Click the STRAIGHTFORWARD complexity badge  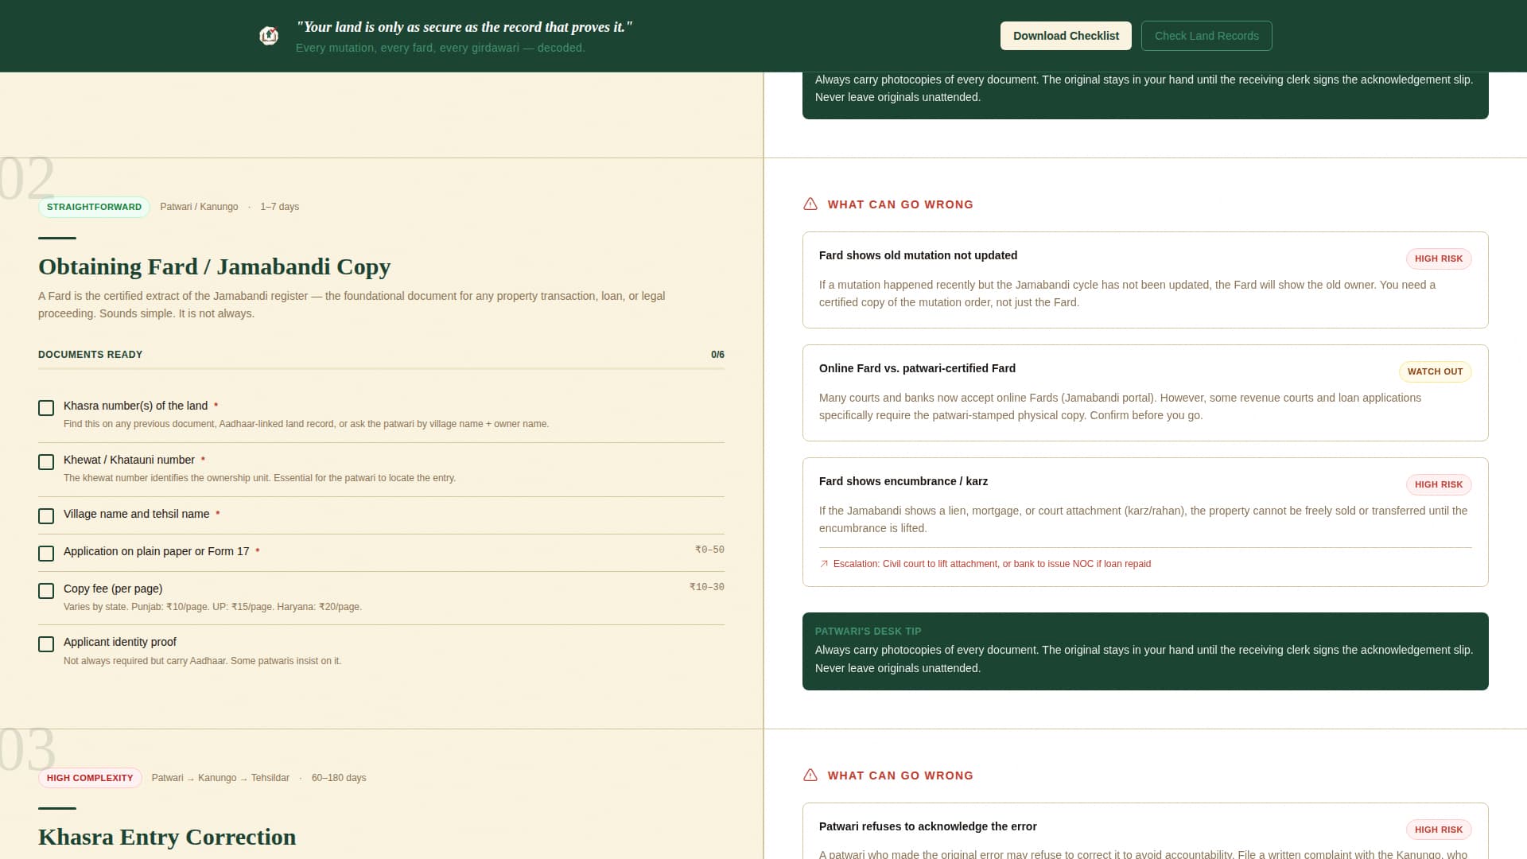pos(94,207)
